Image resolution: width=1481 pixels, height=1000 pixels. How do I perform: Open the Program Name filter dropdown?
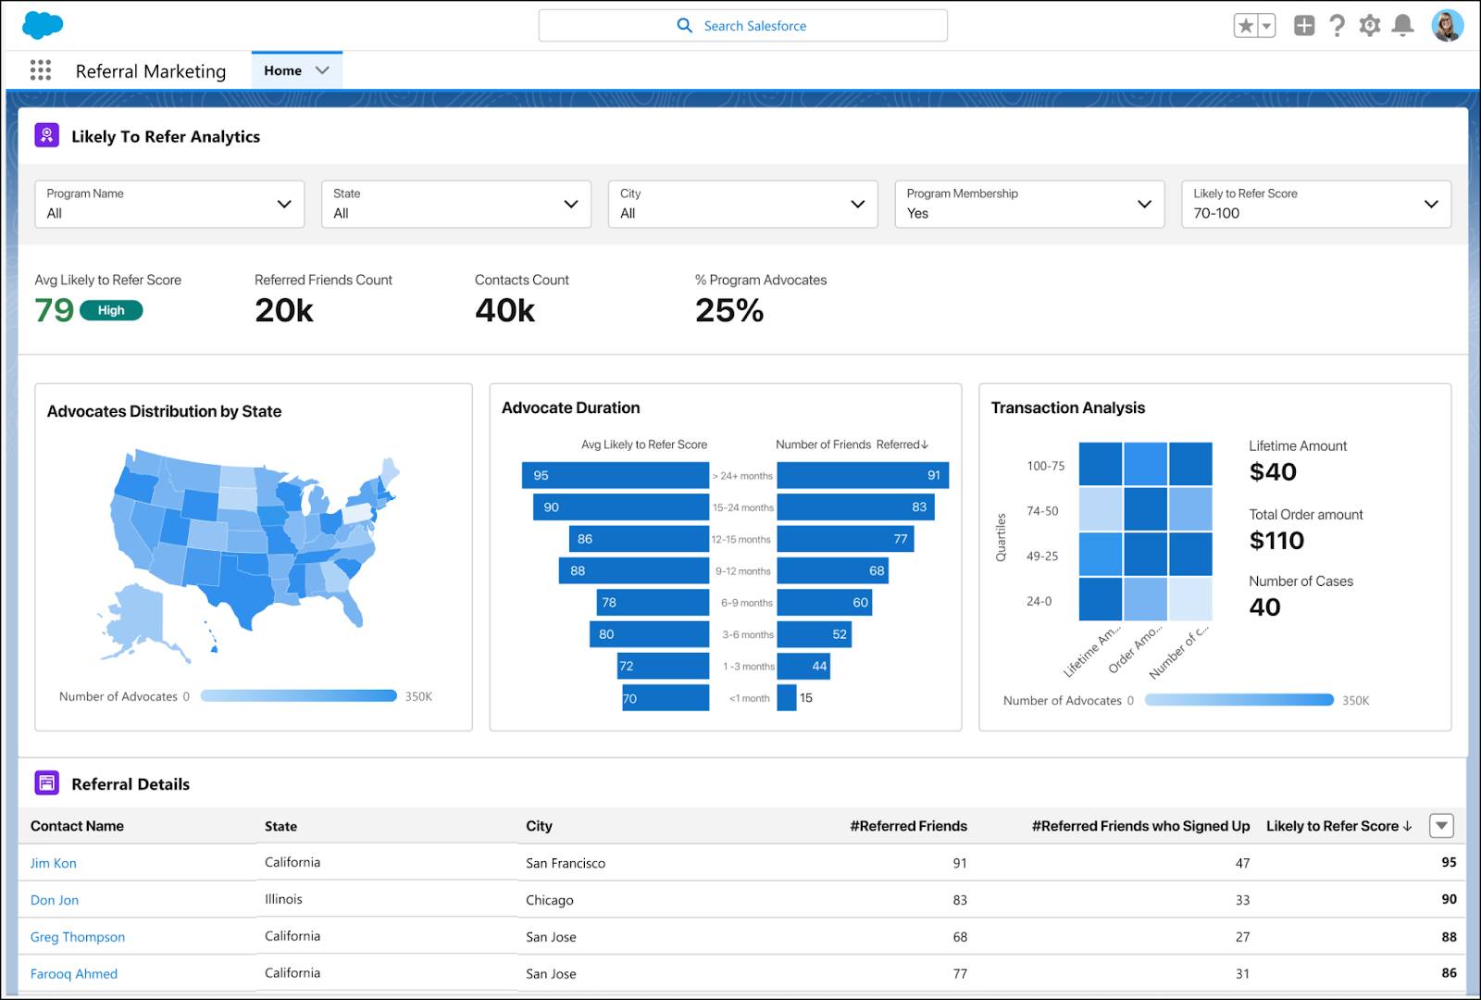tap(283, 204)
